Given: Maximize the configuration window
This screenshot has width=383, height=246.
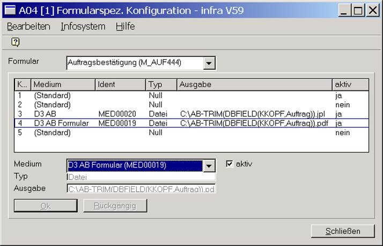Looking at the screenshot, I should pyautogui.click(x=357, y=10).
